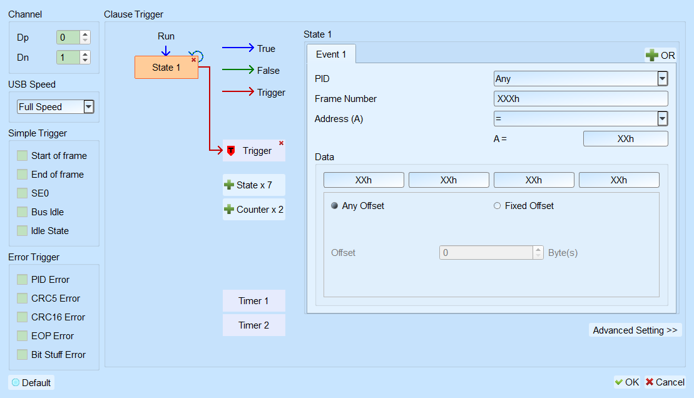The width and height of the screenshot is (694, 398).
Task: Click the A = XXh value field
Action: click(625, 138)
